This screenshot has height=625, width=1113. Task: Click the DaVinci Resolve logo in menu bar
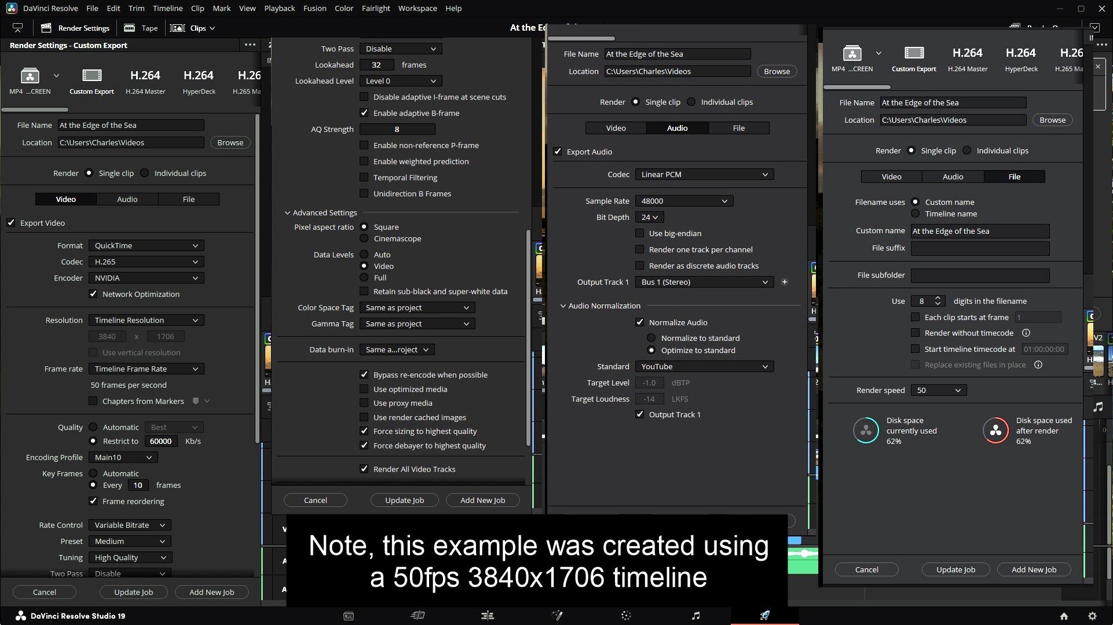tap(11, 8)
